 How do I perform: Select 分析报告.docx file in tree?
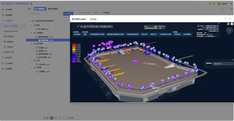(44, 65)
